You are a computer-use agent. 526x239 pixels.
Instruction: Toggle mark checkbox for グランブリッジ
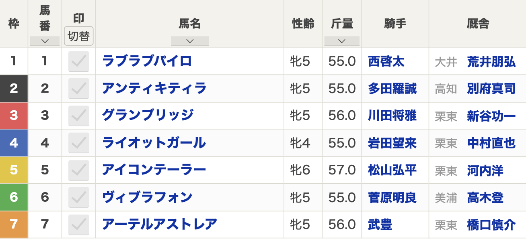click(x=79, y=116)
